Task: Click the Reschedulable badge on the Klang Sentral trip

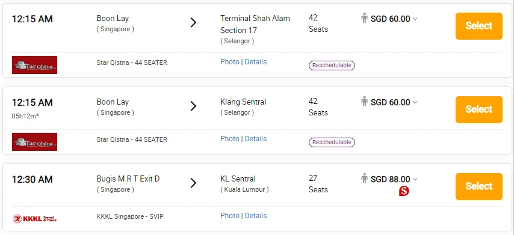Action: click(x=332, y=142)
